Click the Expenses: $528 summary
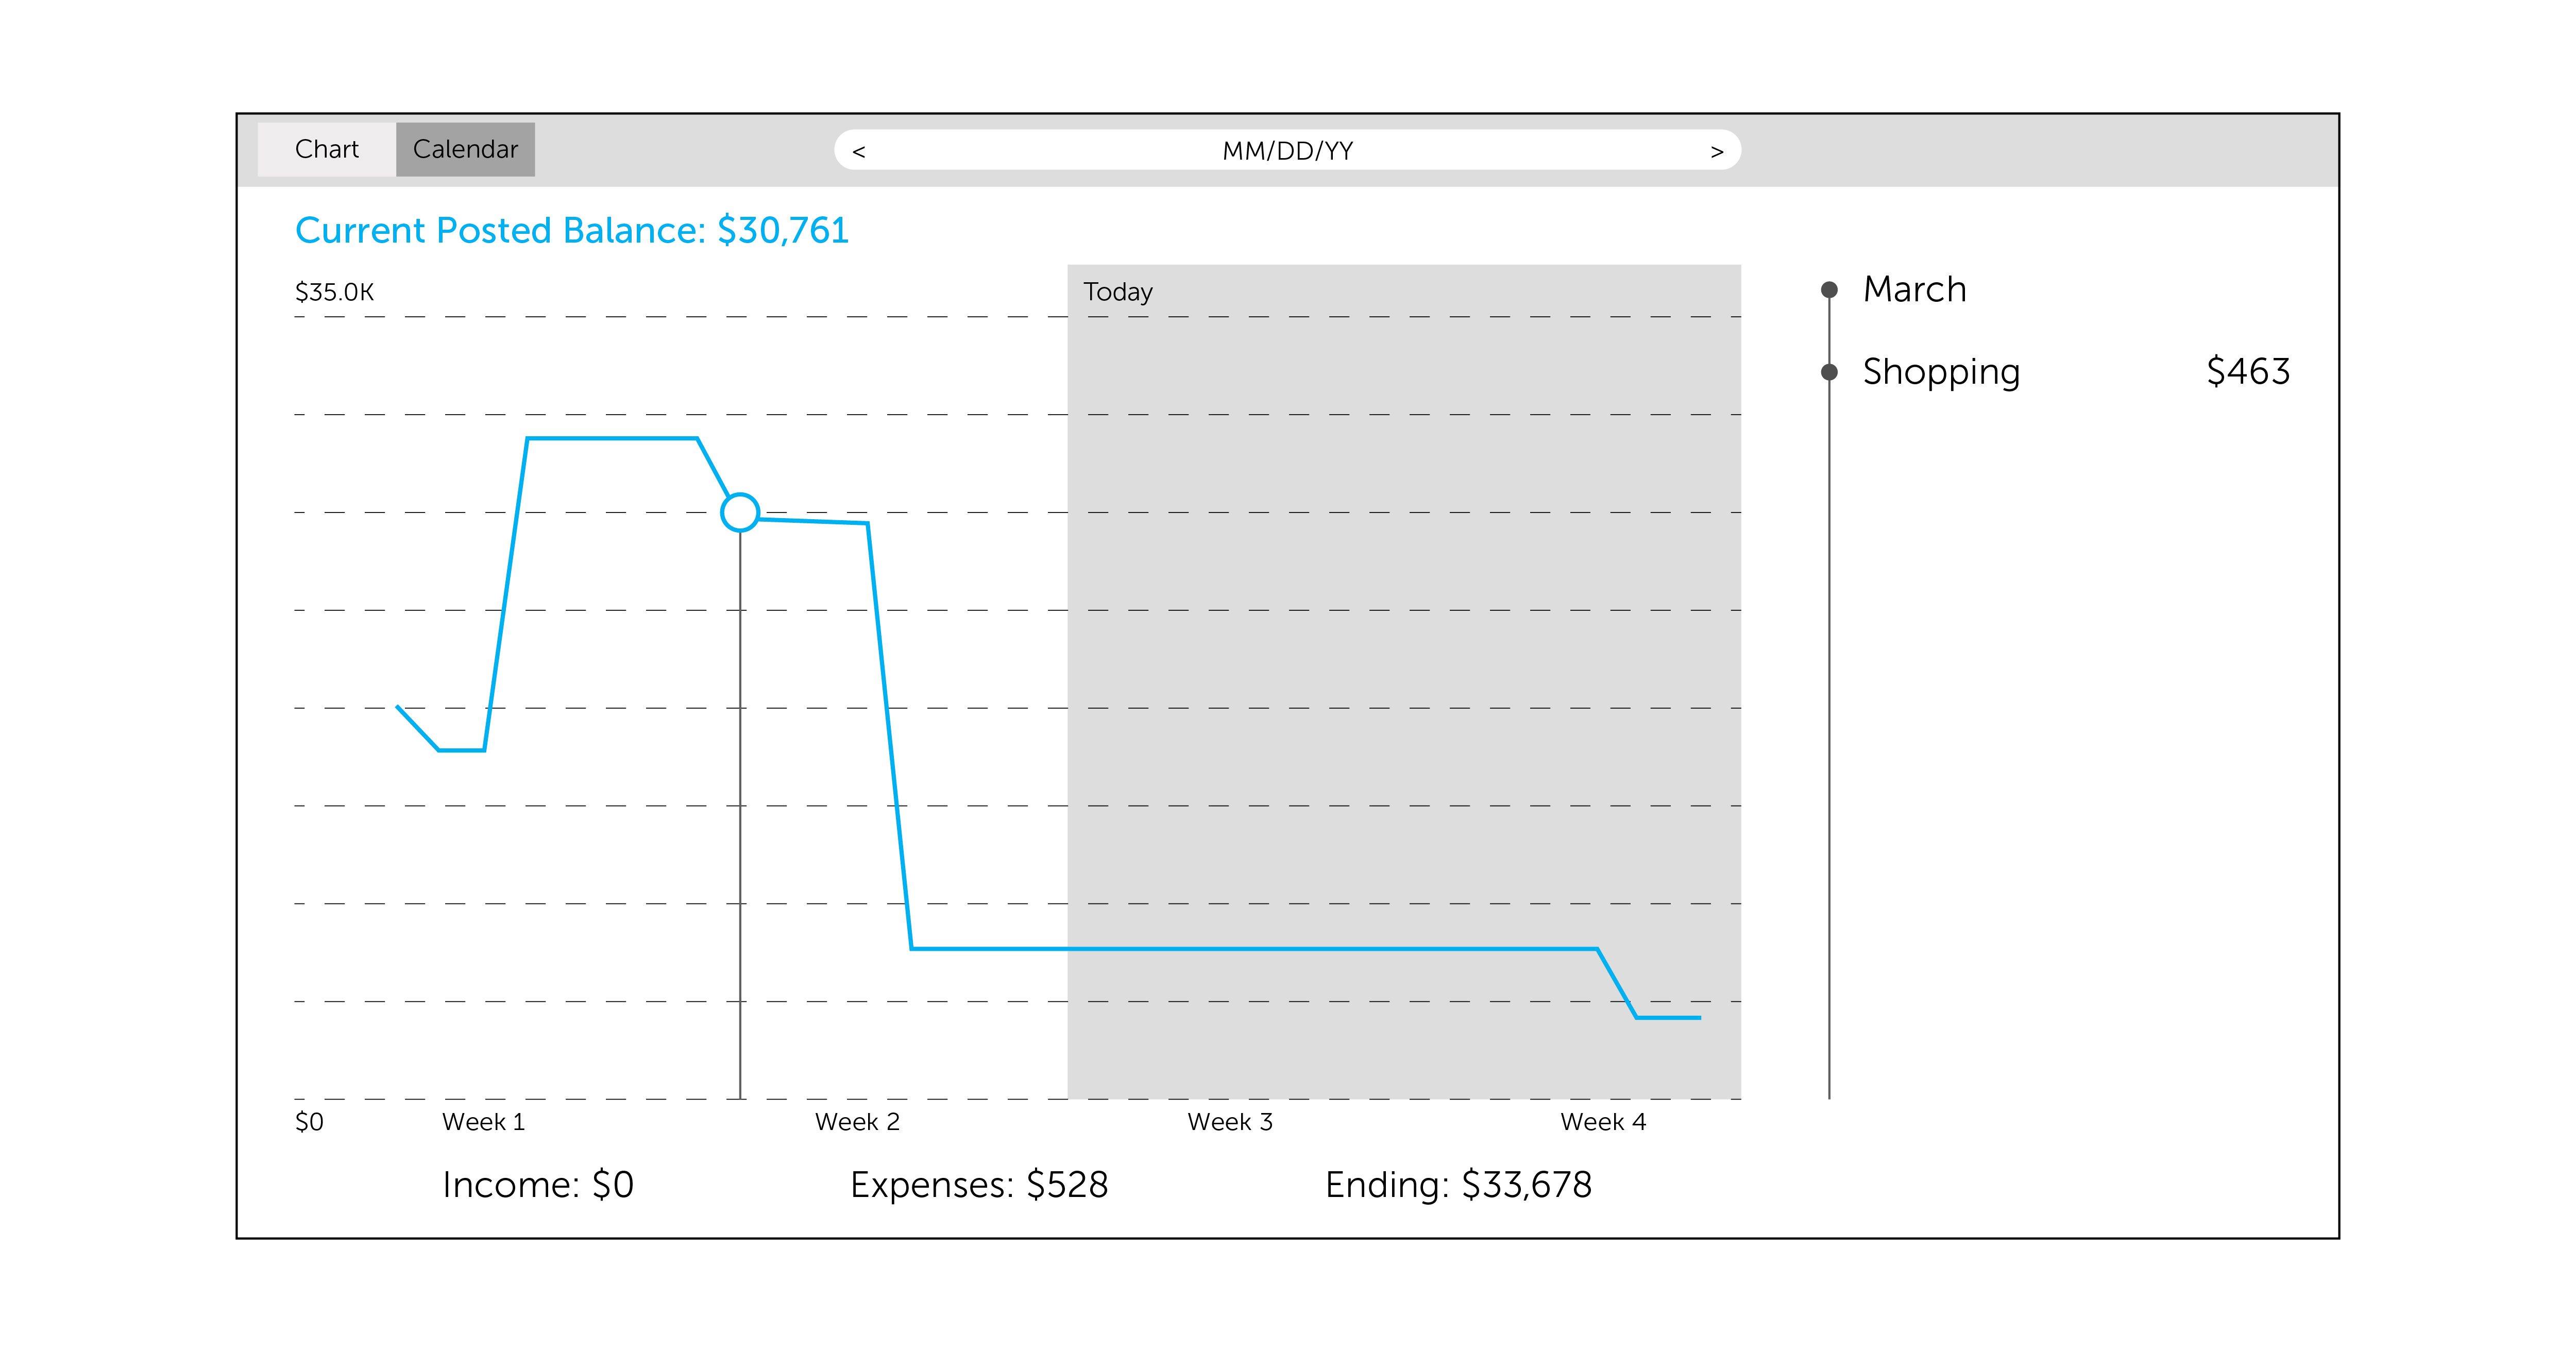2576x1352 pixels. point(979,1185)
